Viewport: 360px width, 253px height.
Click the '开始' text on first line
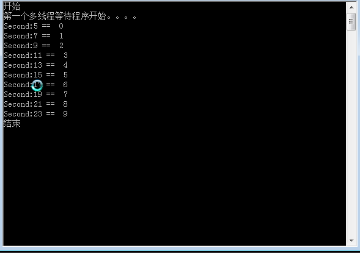pyautogui.click(x=12, y=6)
